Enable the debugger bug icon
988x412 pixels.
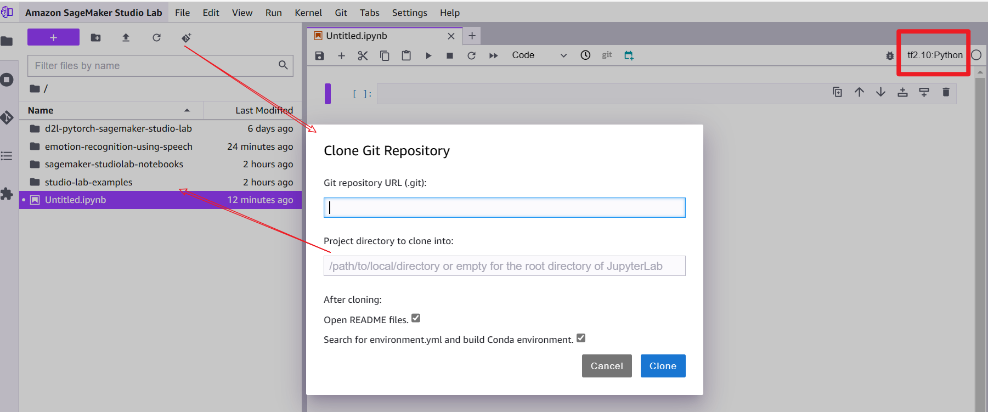890,55
